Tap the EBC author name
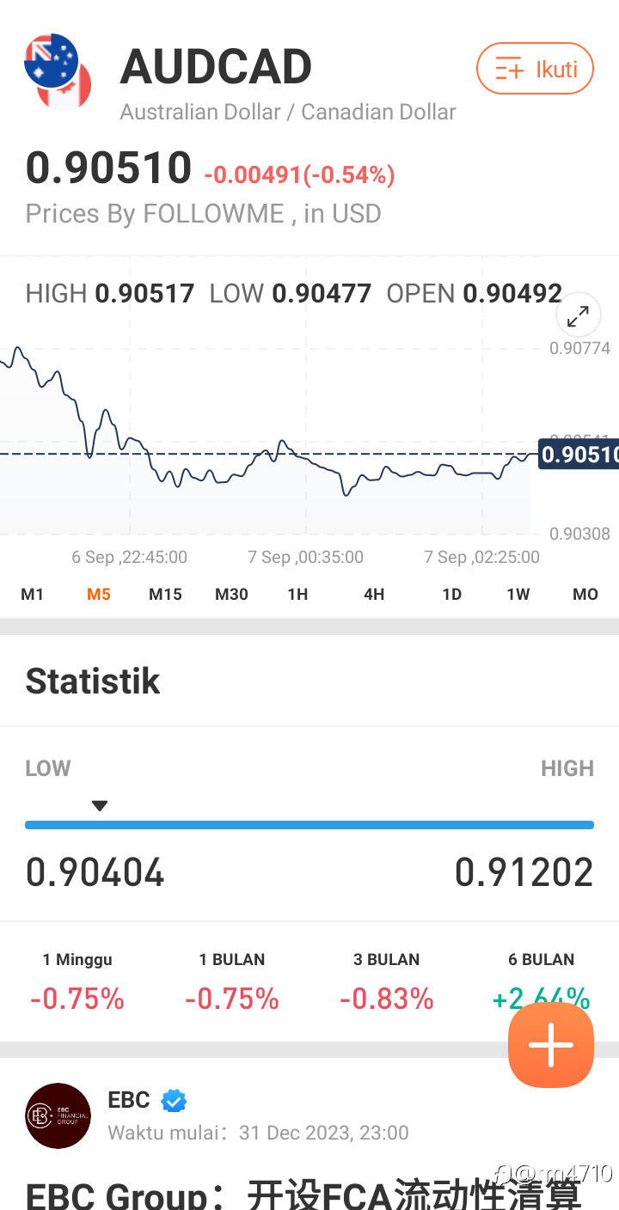 pyautogui.click(x=129, y=1100)
